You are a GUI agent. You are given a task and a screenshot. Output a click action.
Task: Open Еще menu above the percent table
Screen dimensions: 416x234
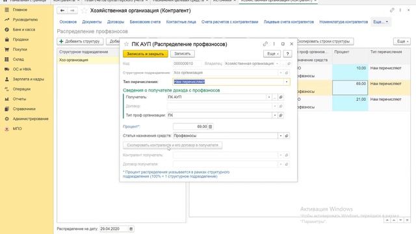coord(402,42)
